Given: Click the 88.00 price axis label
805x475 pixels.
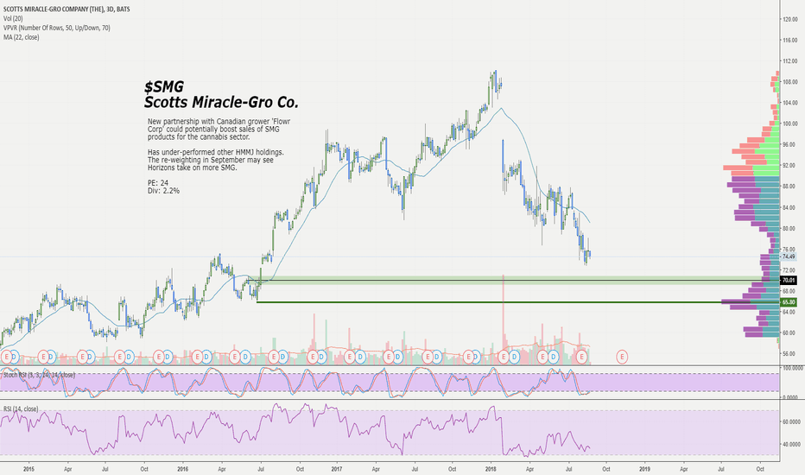Looking at the screenshot, I should tap(789, 187).
